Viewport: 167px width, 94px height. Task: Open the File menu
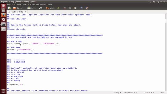9,4
